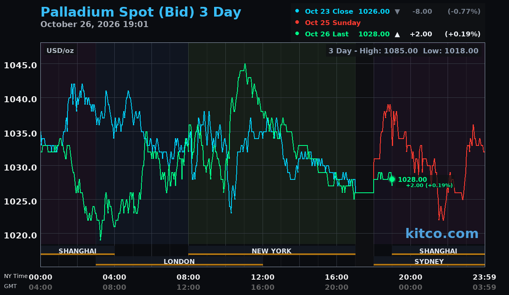Image resolution: width=509 pixels, height=295 pixels.
Task: Click the '1040.0' y-axis label
Action: [x=21, y=99]
